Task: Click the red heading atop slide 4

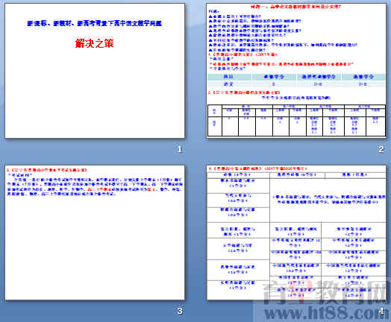Action: tap(258, 168)
